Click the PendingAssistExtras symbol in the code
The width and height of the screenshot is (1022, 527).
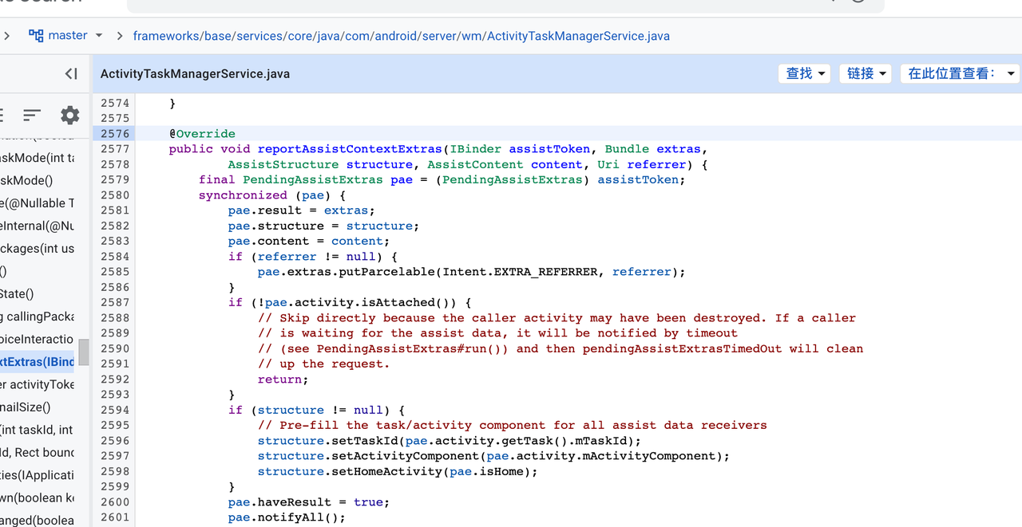coord(312,179)
